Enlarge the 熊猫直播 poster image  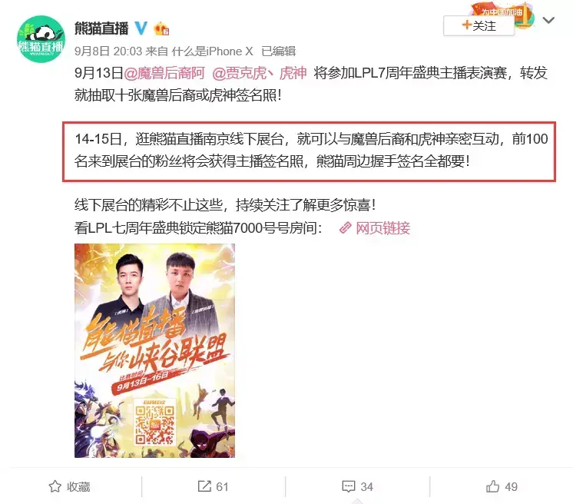[154, 350]
